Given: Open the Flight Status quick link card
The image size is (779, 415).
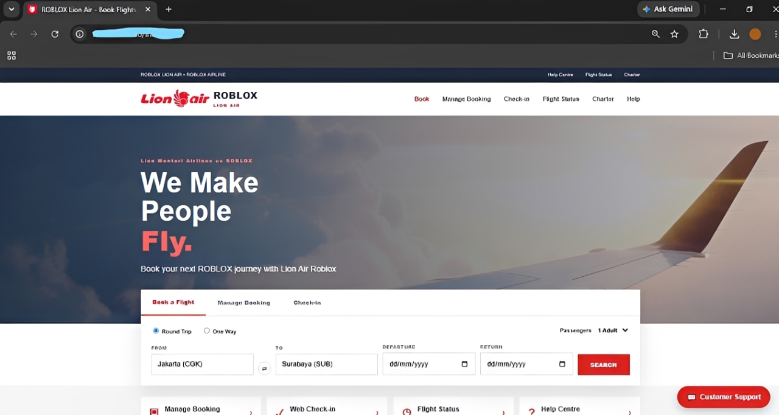Looking at the screenshot, I should (453, 406).
